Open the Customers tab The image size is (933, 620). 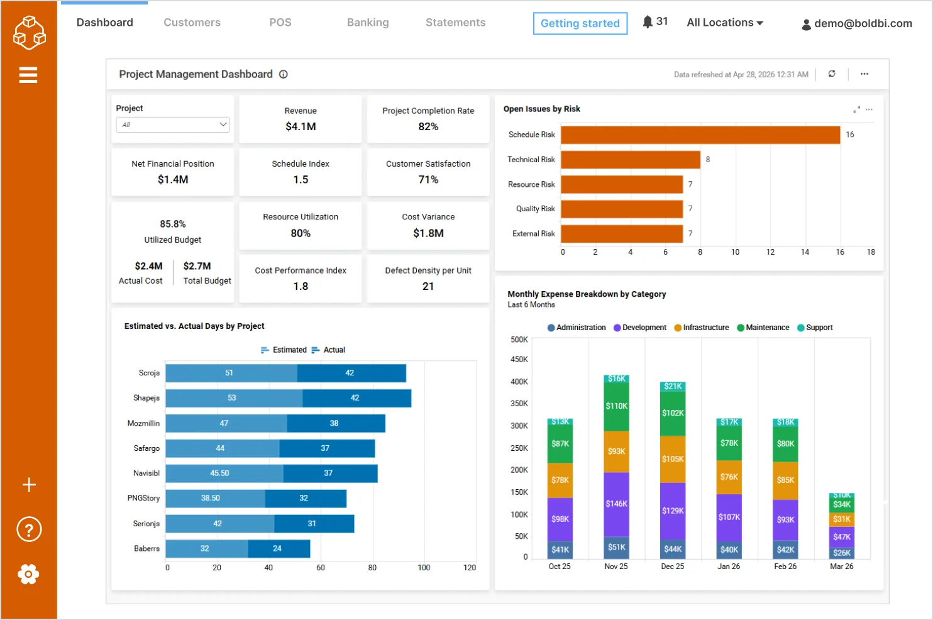point(192,23)
